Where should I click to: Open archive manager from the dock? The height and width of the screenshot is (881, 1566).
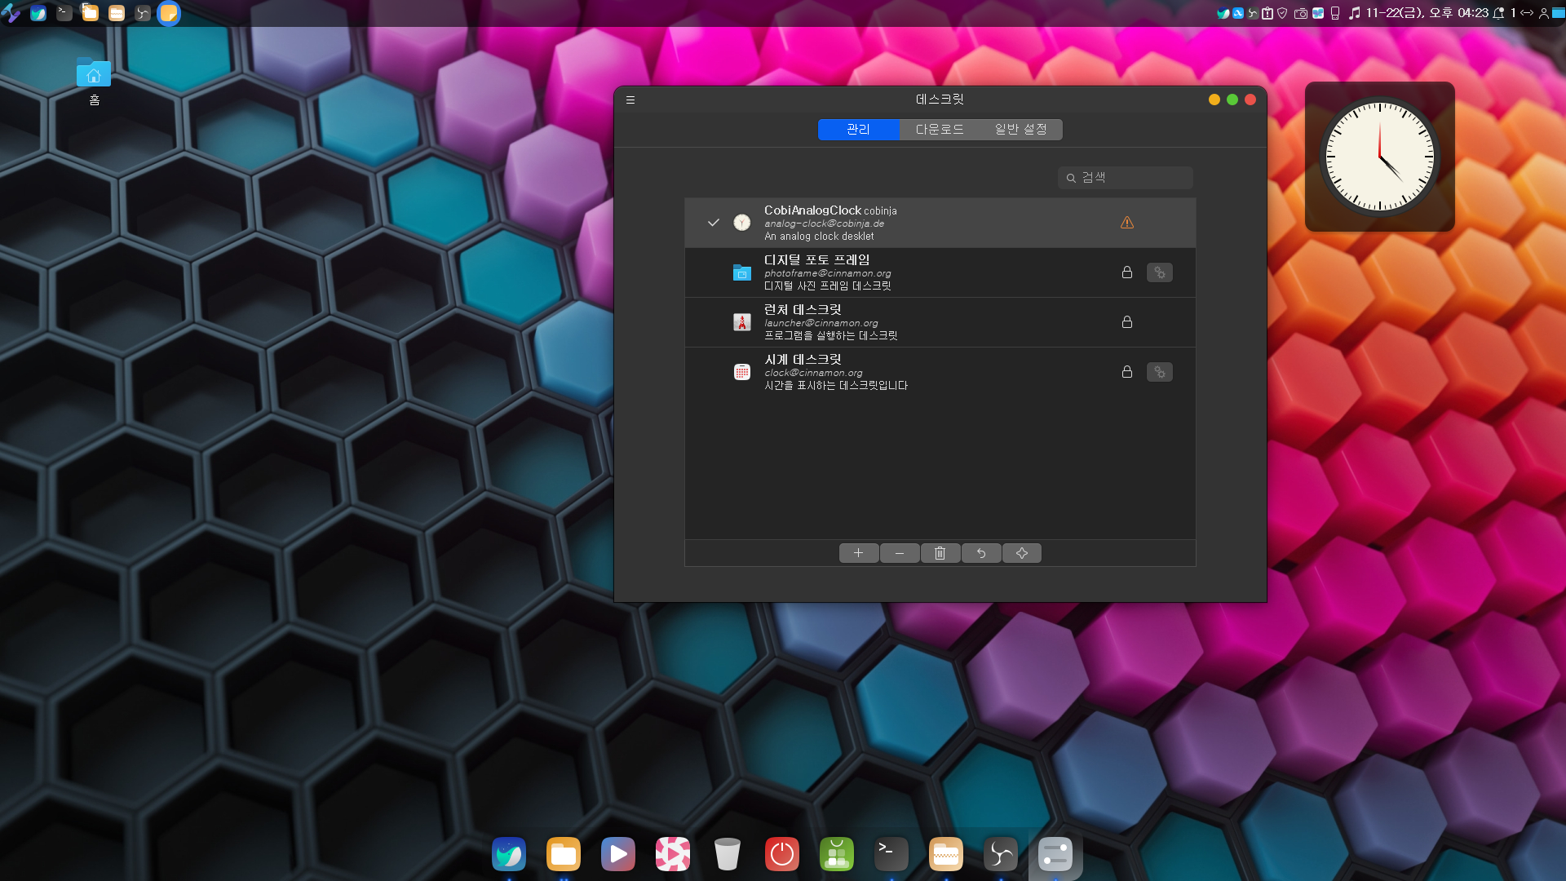(x=946, y=854)
